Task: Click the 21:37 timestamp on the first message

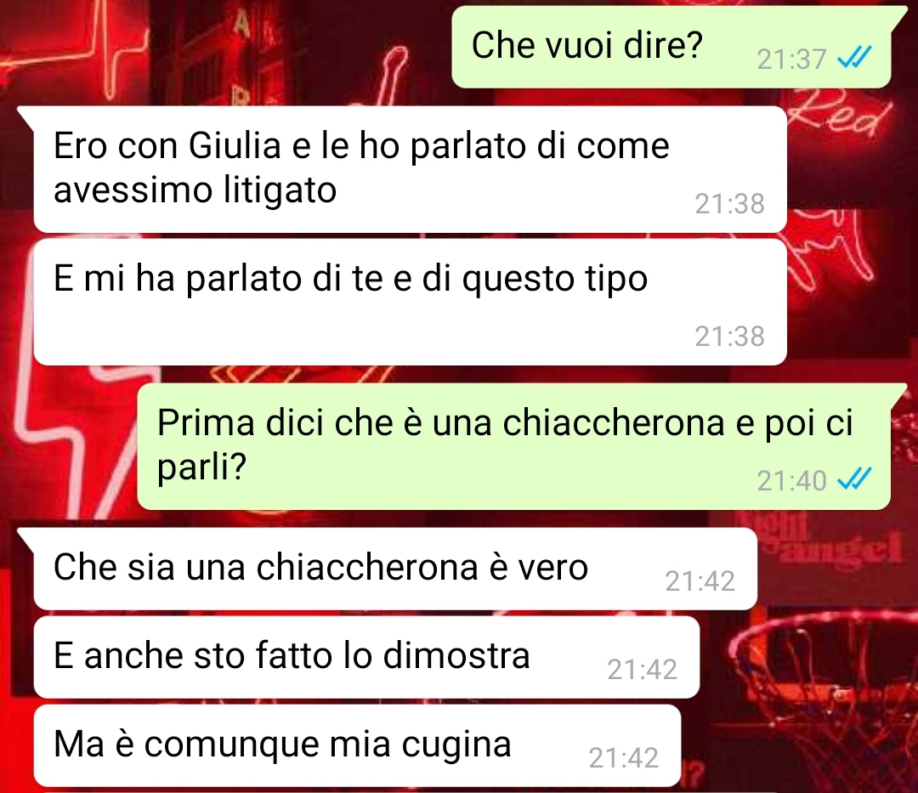Action: 791,59
